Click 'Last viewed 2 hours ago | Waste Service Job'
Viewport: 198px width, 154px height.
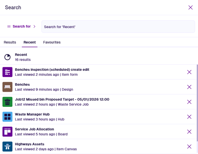point(52,104)
